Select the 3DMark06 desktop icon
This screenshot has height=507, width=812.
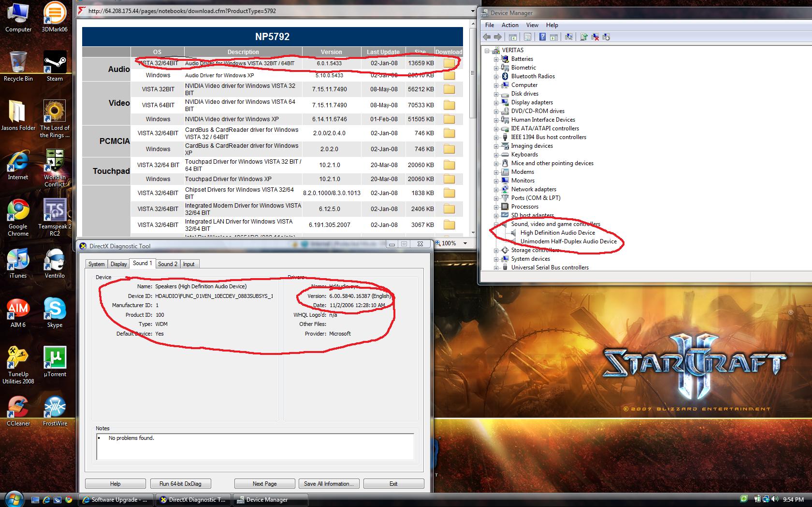tap(55, 17)
